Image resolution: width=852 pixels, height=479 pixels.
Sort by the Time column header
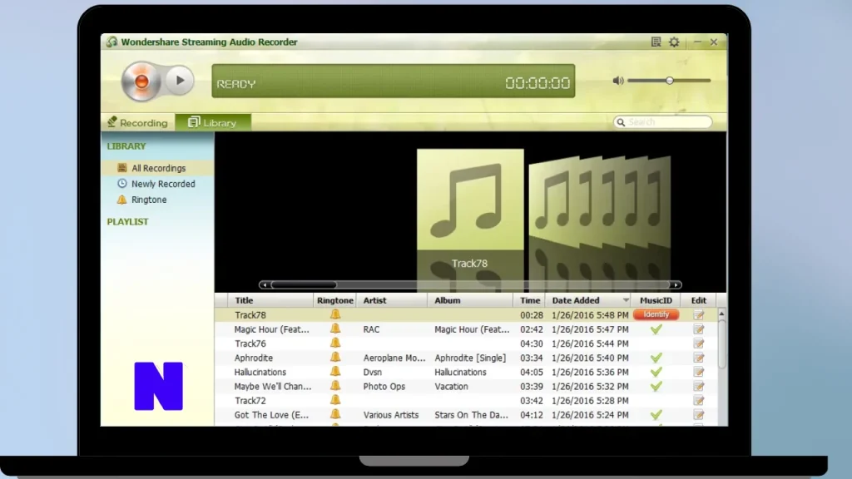tap(530, 300)
